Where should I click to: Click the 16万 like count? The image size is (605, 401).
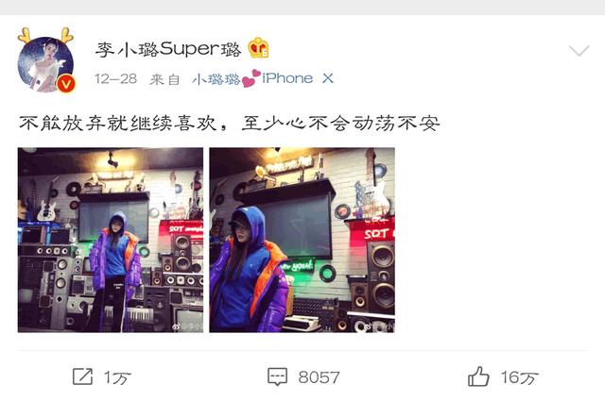pyautogui.click(x=519, y=377)
